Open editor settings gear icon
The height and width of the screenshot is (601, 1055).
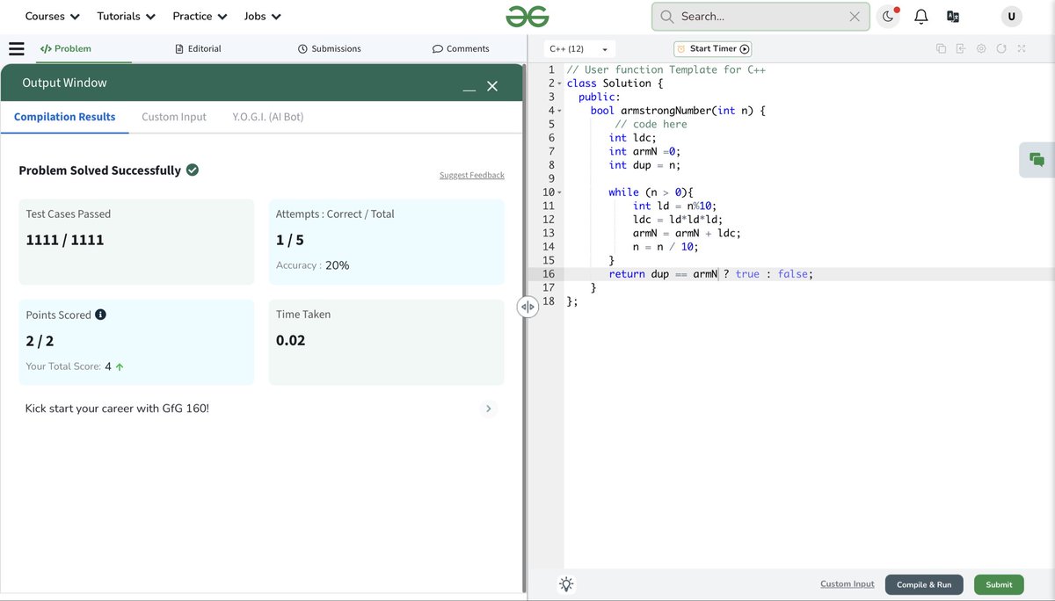[x=981, y=48]
